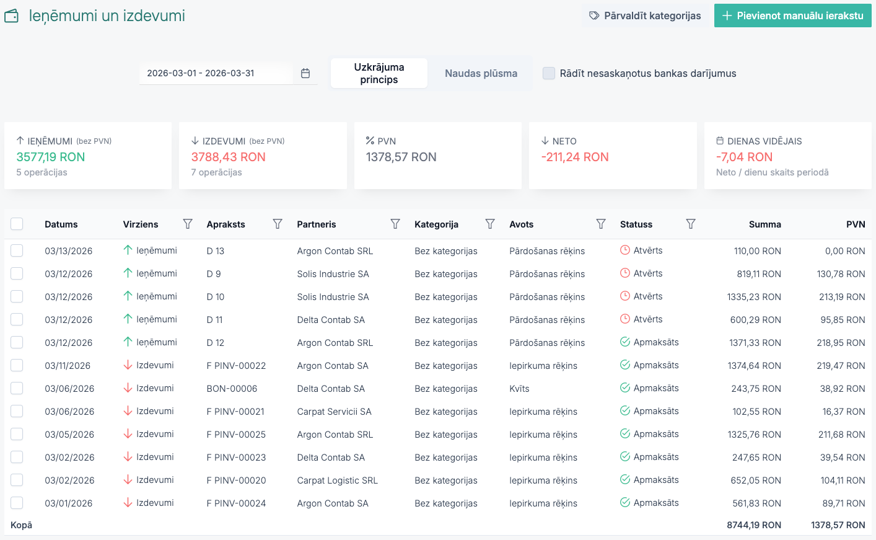Sort by the Datums column header
The image size is (876, 540).
61,224
